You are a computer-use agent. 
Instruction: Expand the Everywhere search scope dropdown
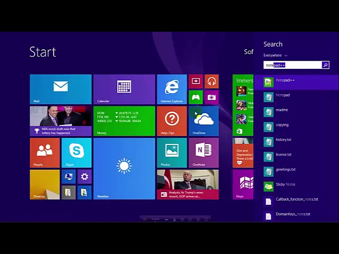point(275,56)
